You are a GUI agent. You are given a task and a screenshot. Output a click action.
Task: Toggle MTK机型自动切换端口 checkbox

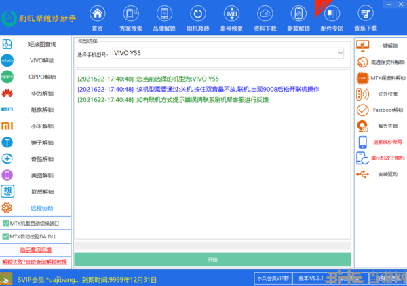tap(5, 224)
